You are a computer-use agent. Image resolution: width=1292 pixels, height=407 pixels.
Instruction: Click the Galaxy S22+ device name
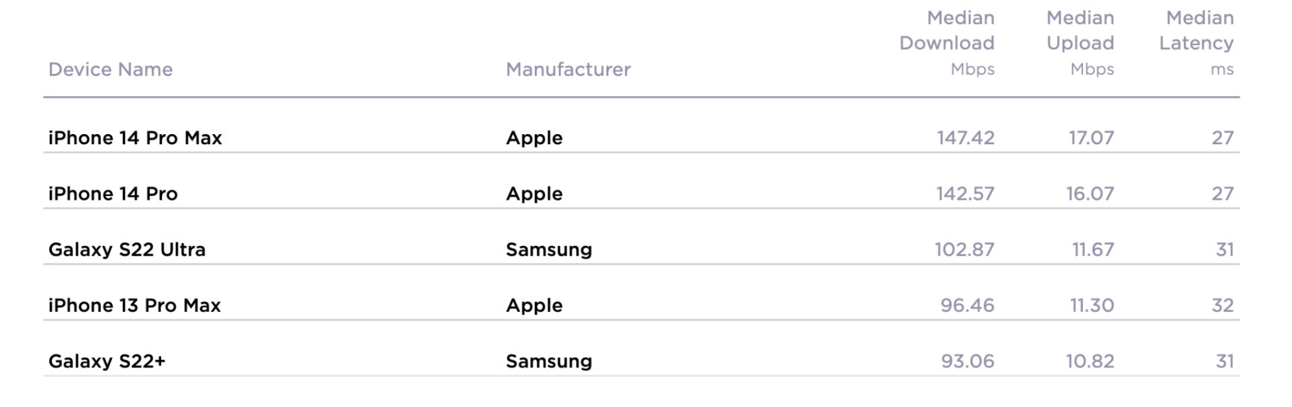click(107, 362)
